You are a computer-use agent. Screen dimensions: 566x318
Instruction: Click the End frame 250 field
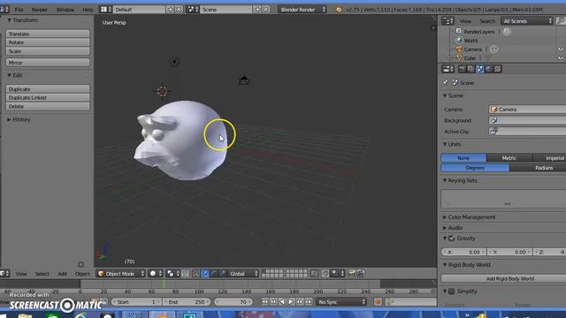click(x=187, y=302)
